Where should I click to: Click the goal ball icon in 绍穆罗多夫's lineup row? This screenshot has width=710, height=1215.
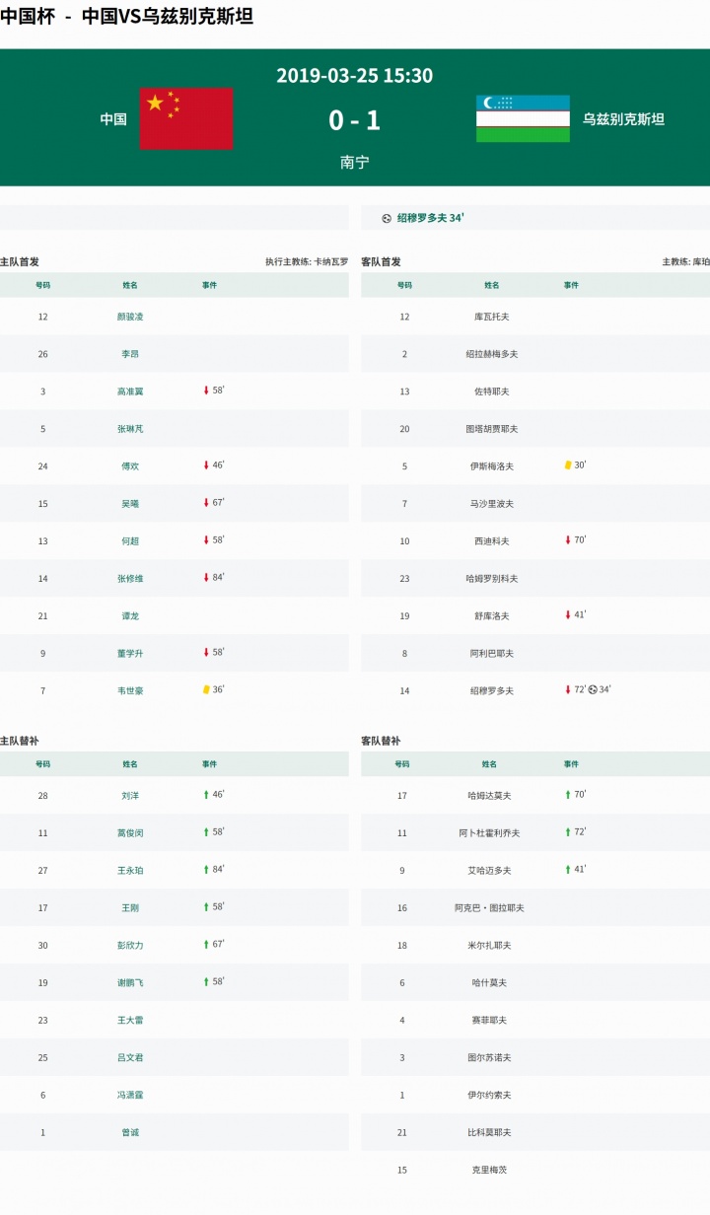593,689
